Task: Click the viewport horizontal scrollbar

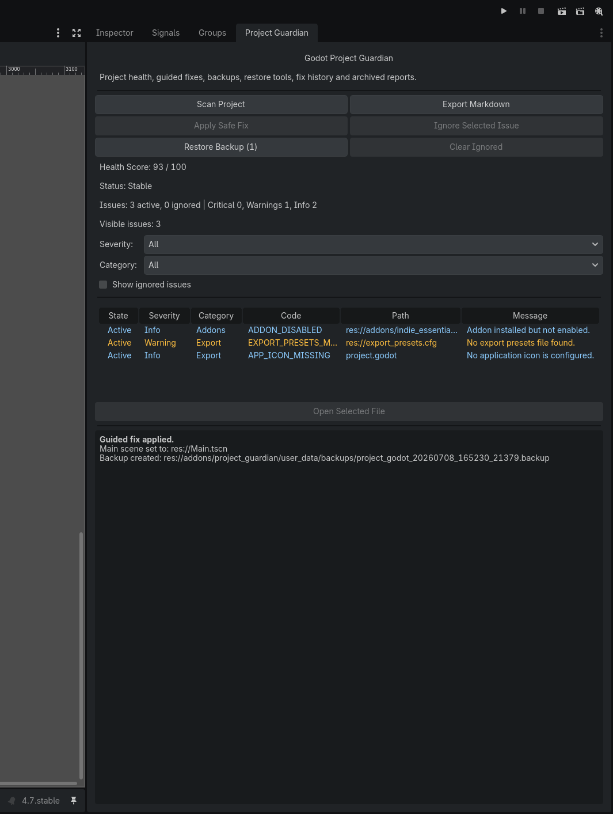Action: tap(39, 783)
